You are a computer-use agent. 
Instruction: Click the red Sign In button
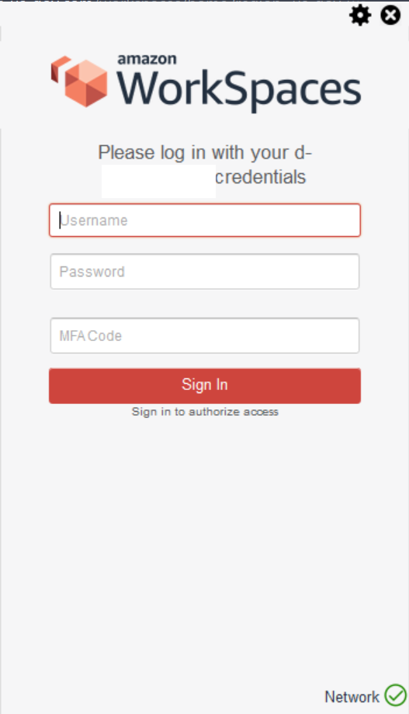[205, 385]
